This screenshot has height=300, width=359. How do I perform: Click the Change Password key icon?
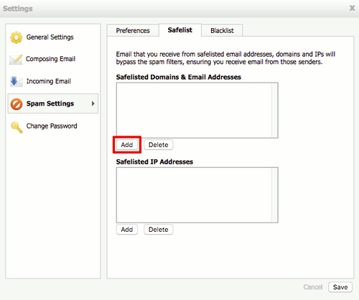click(x=17, y=127)
